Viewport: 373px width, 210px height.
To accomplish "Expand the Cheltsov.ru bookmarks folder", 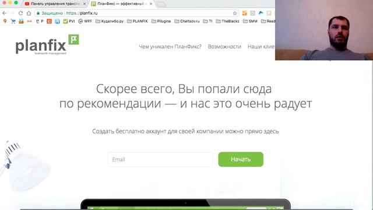I will (187, 21).
